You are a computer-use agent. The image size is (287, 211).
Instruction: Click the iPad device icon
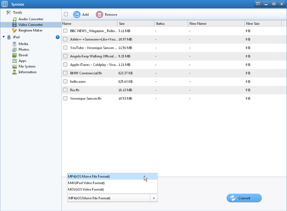pyautogui.click(x=9, y=37)
